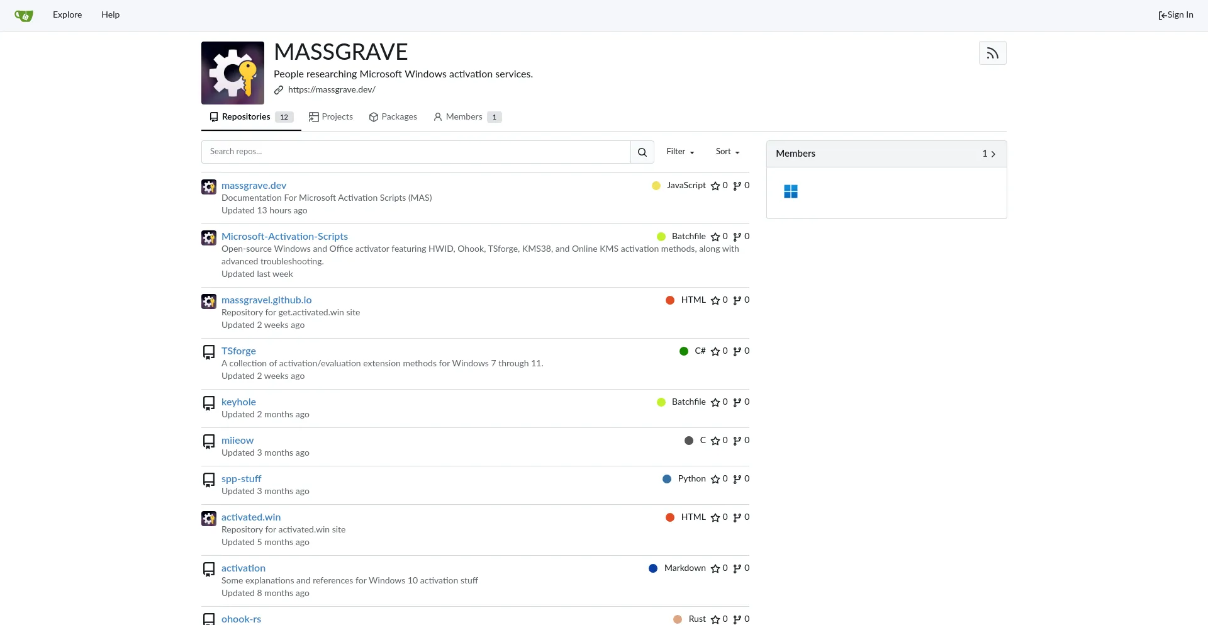Viewport: 1208px width, 625px height.
Task: Click the fork icon on keyhole row
Action: pyautogui.click(x=737, y=403)
